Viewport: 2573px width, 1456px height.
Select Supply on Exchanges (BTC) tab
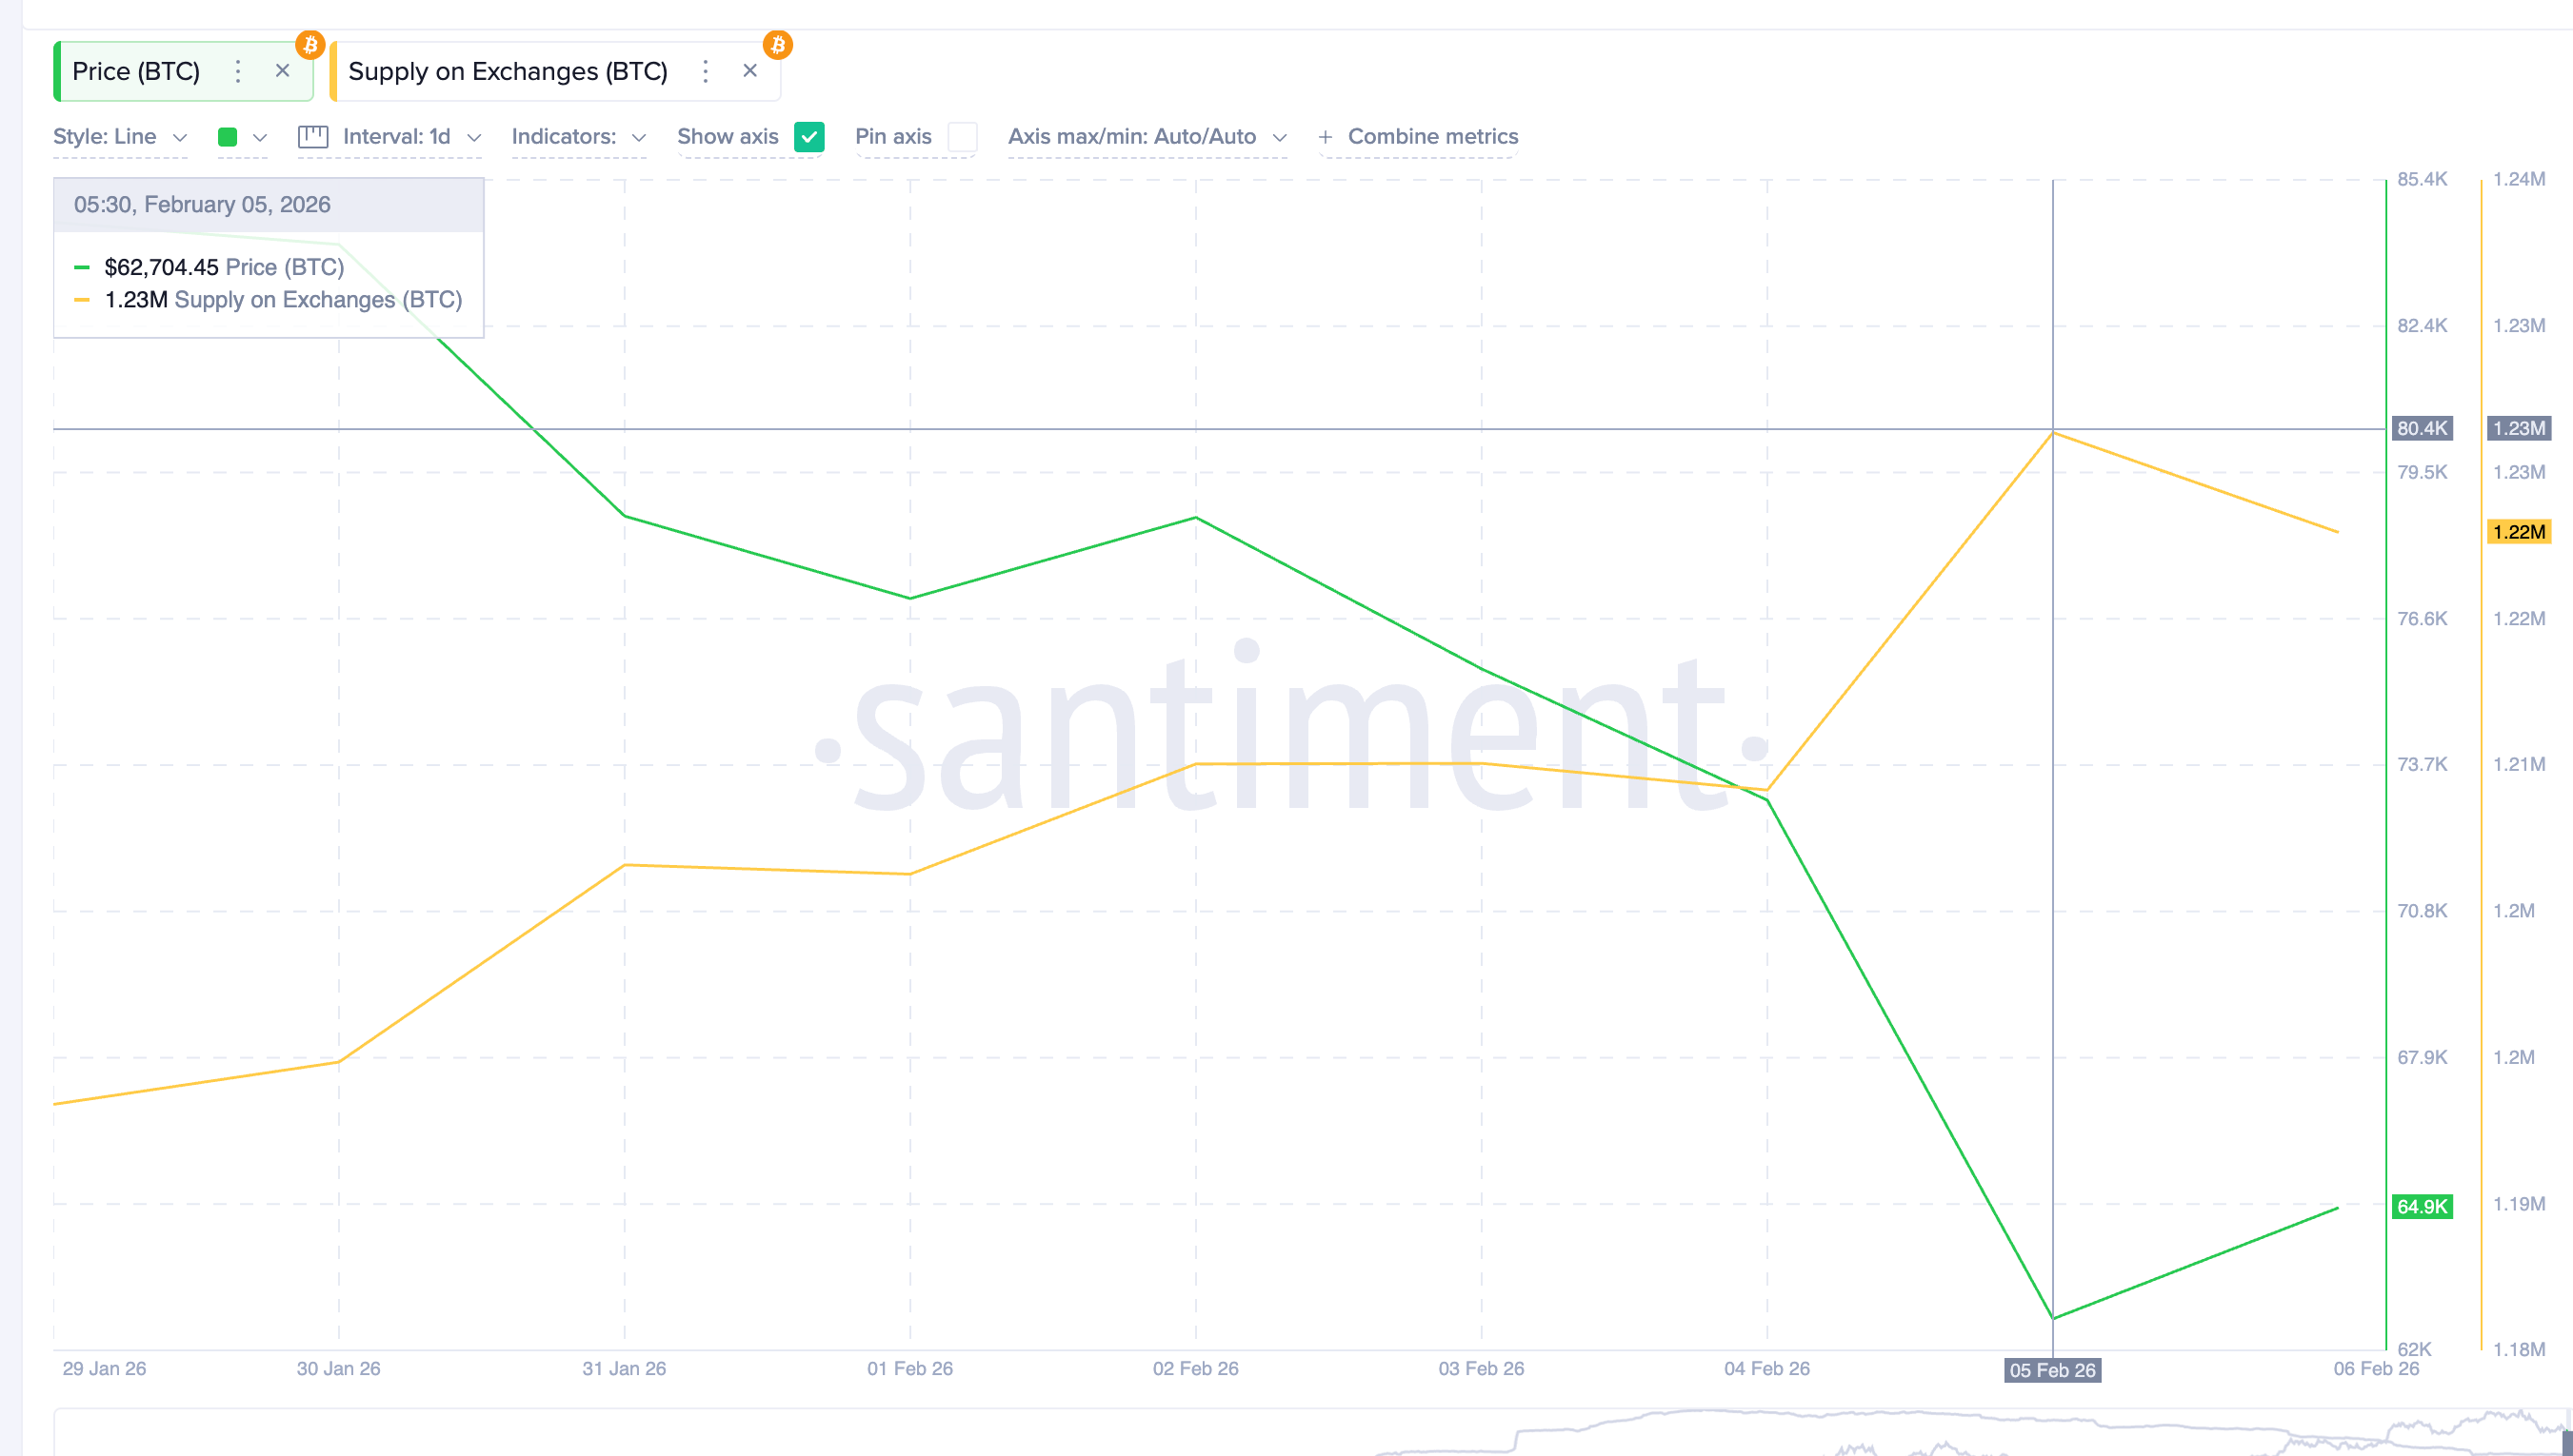coord(508,71)
